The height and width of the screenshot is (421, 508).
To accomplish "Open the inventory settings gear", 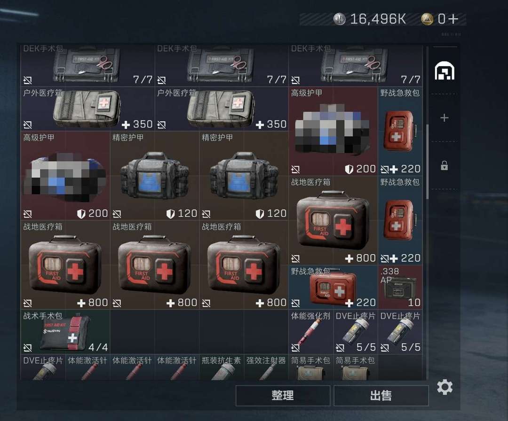I will click(444, 387).
